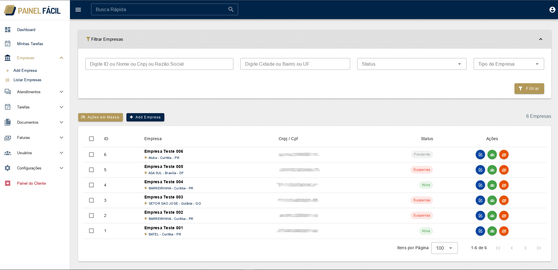Open Listar Empresas in the sidebar
Screen dimensions: 558x270
pyautogui.click(x=27, y=80)
